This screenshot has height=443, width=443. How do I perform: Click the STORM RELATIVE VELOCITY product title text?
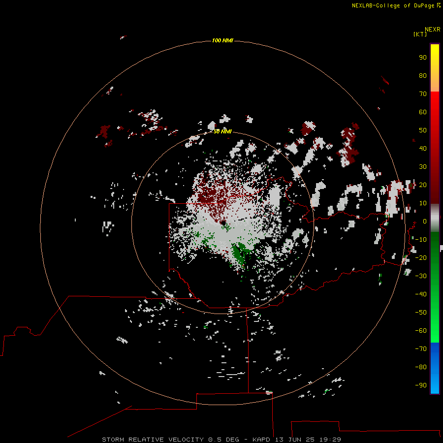tap(153, 440)
